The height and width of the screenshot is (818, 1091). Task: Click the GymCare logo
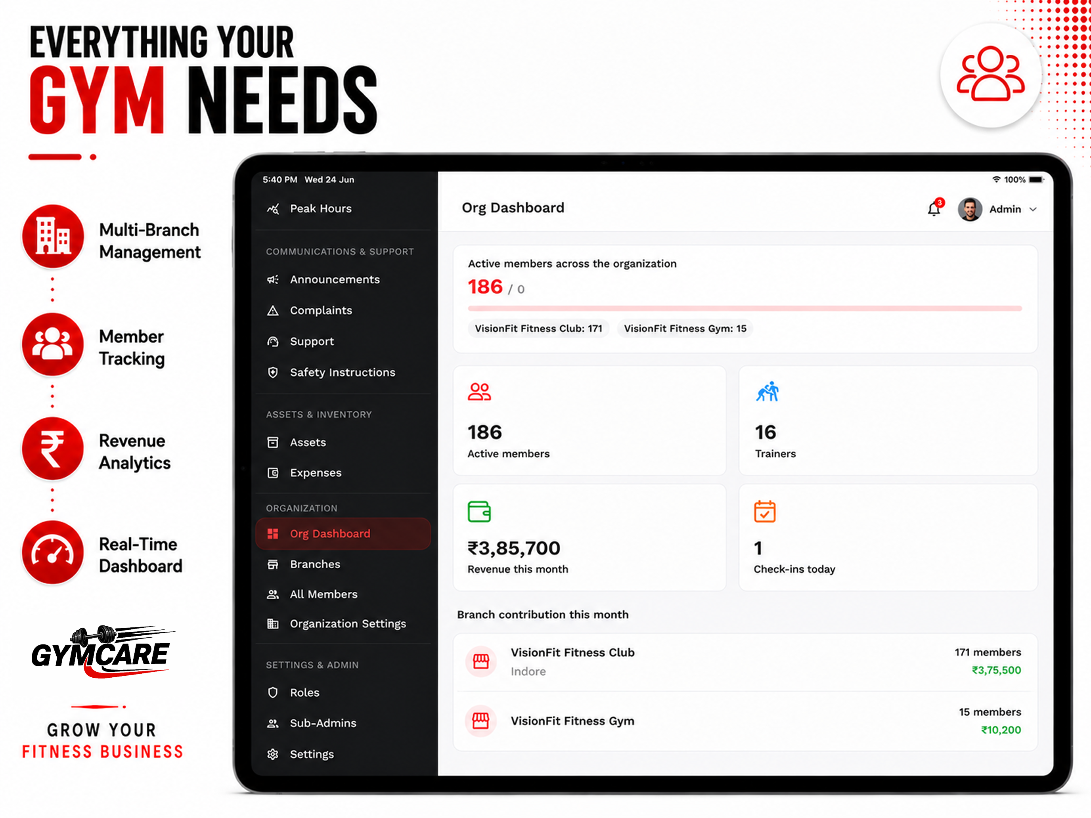tap(102, 652)
